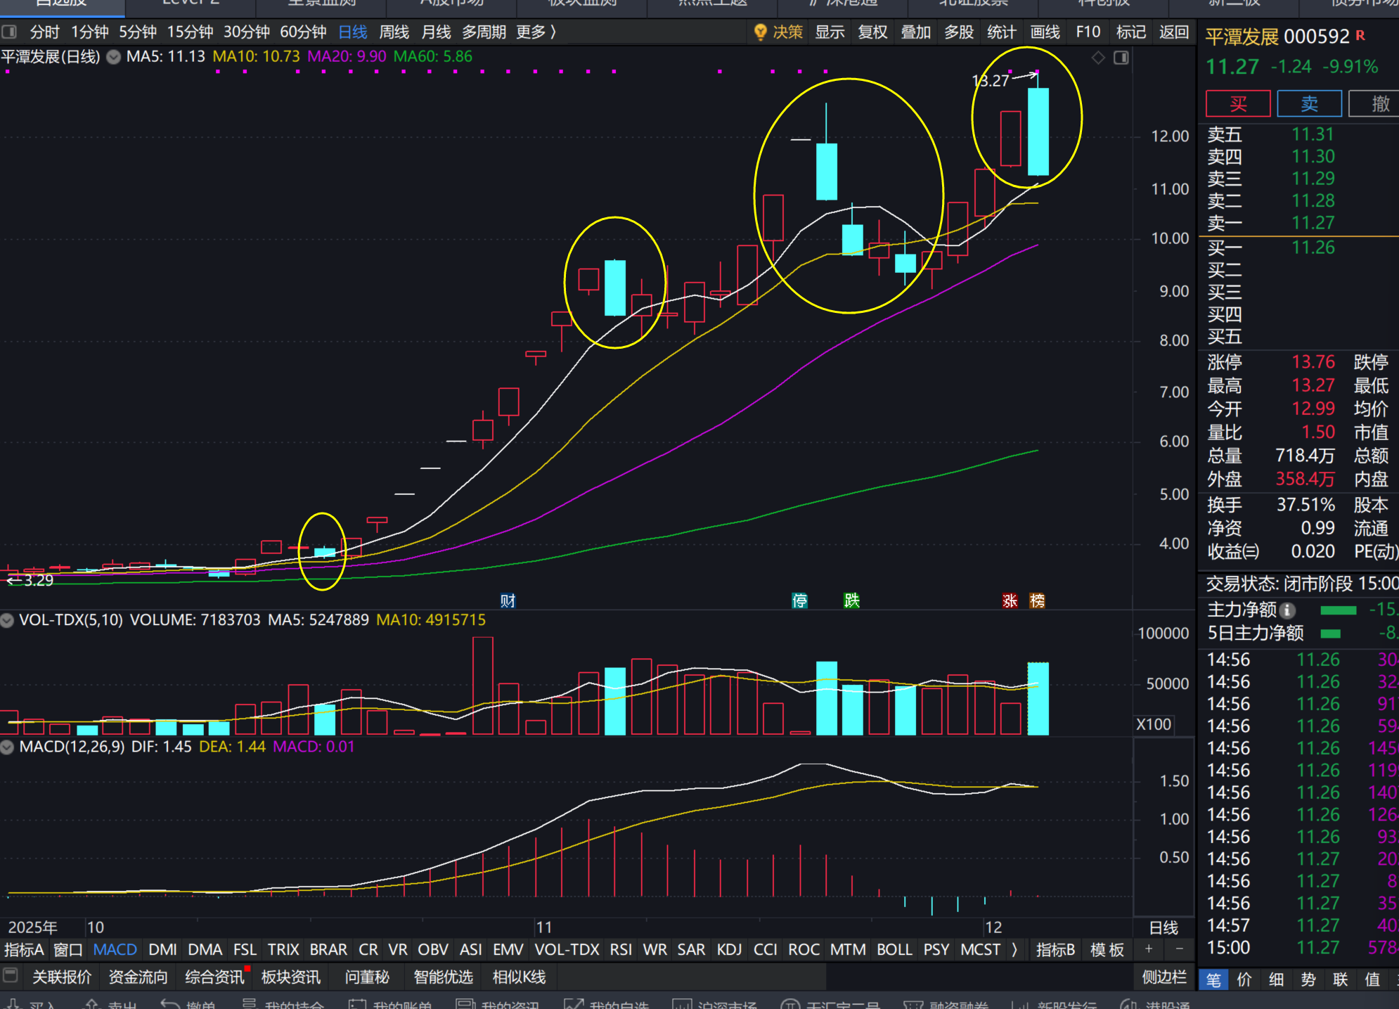The image size is (1399, 1009).
Task: Click the 停 marker icon on chart
Action: pyautogui.click(x=799, y=600)
